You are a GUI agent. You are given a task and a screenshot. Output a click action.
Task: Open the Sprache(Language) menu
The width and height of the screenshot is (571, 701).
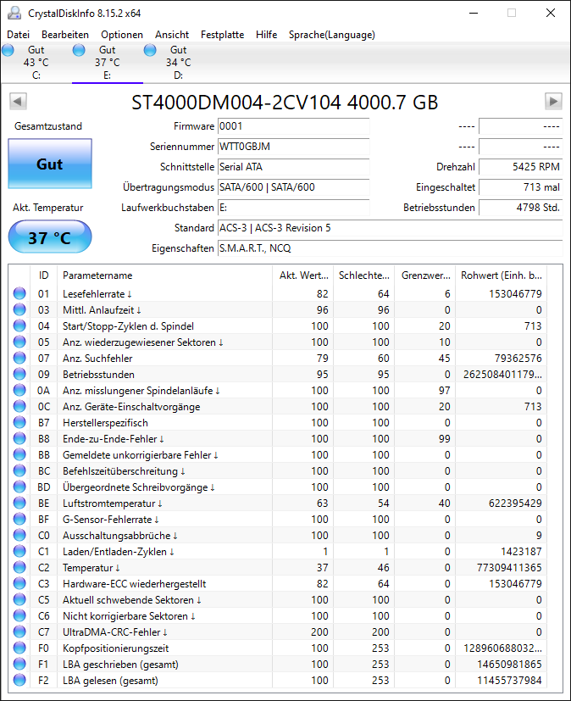[331, 35]
